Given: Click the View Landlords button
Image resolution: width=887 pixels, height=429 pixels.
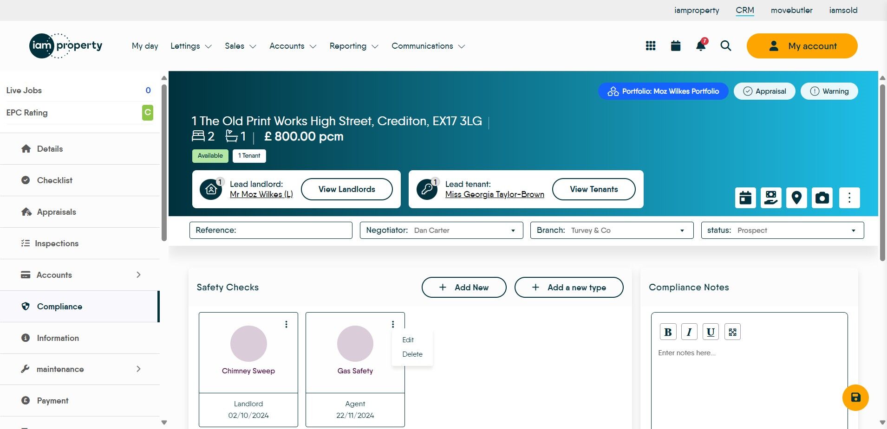Looking at the screenshot, I should pos(347,189).
